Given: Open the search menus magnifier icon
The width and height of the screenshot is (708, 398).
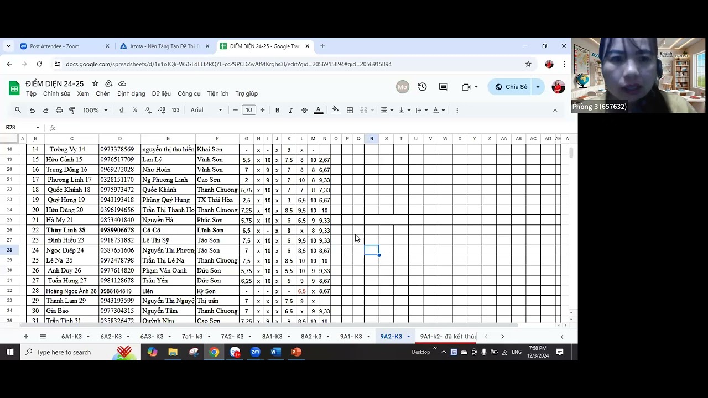Looking at the screenshot, I should pyautogui.click(x=18, y=110).
